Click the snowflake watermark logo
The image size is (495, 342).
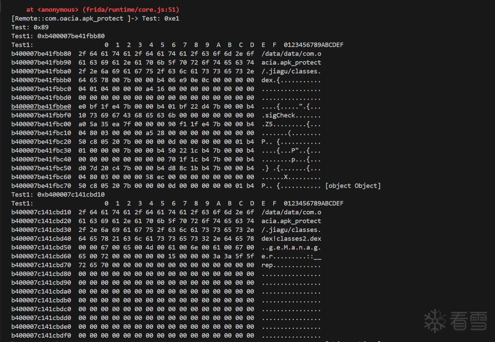(x=435, y=321)
